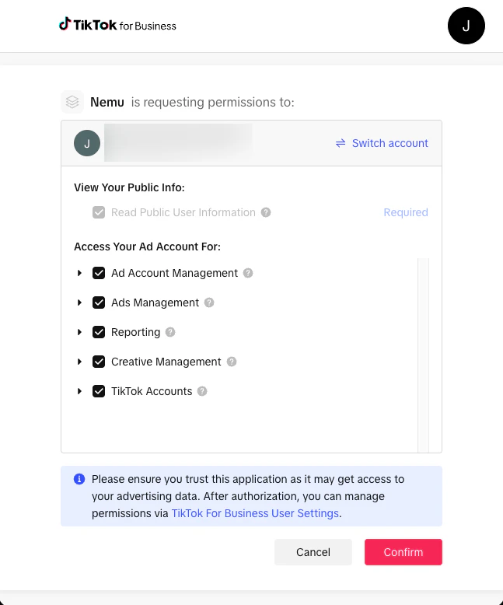Uncheck Ad Account Management permission
This screenshot has width=503, height=605.
pos(99,273)
